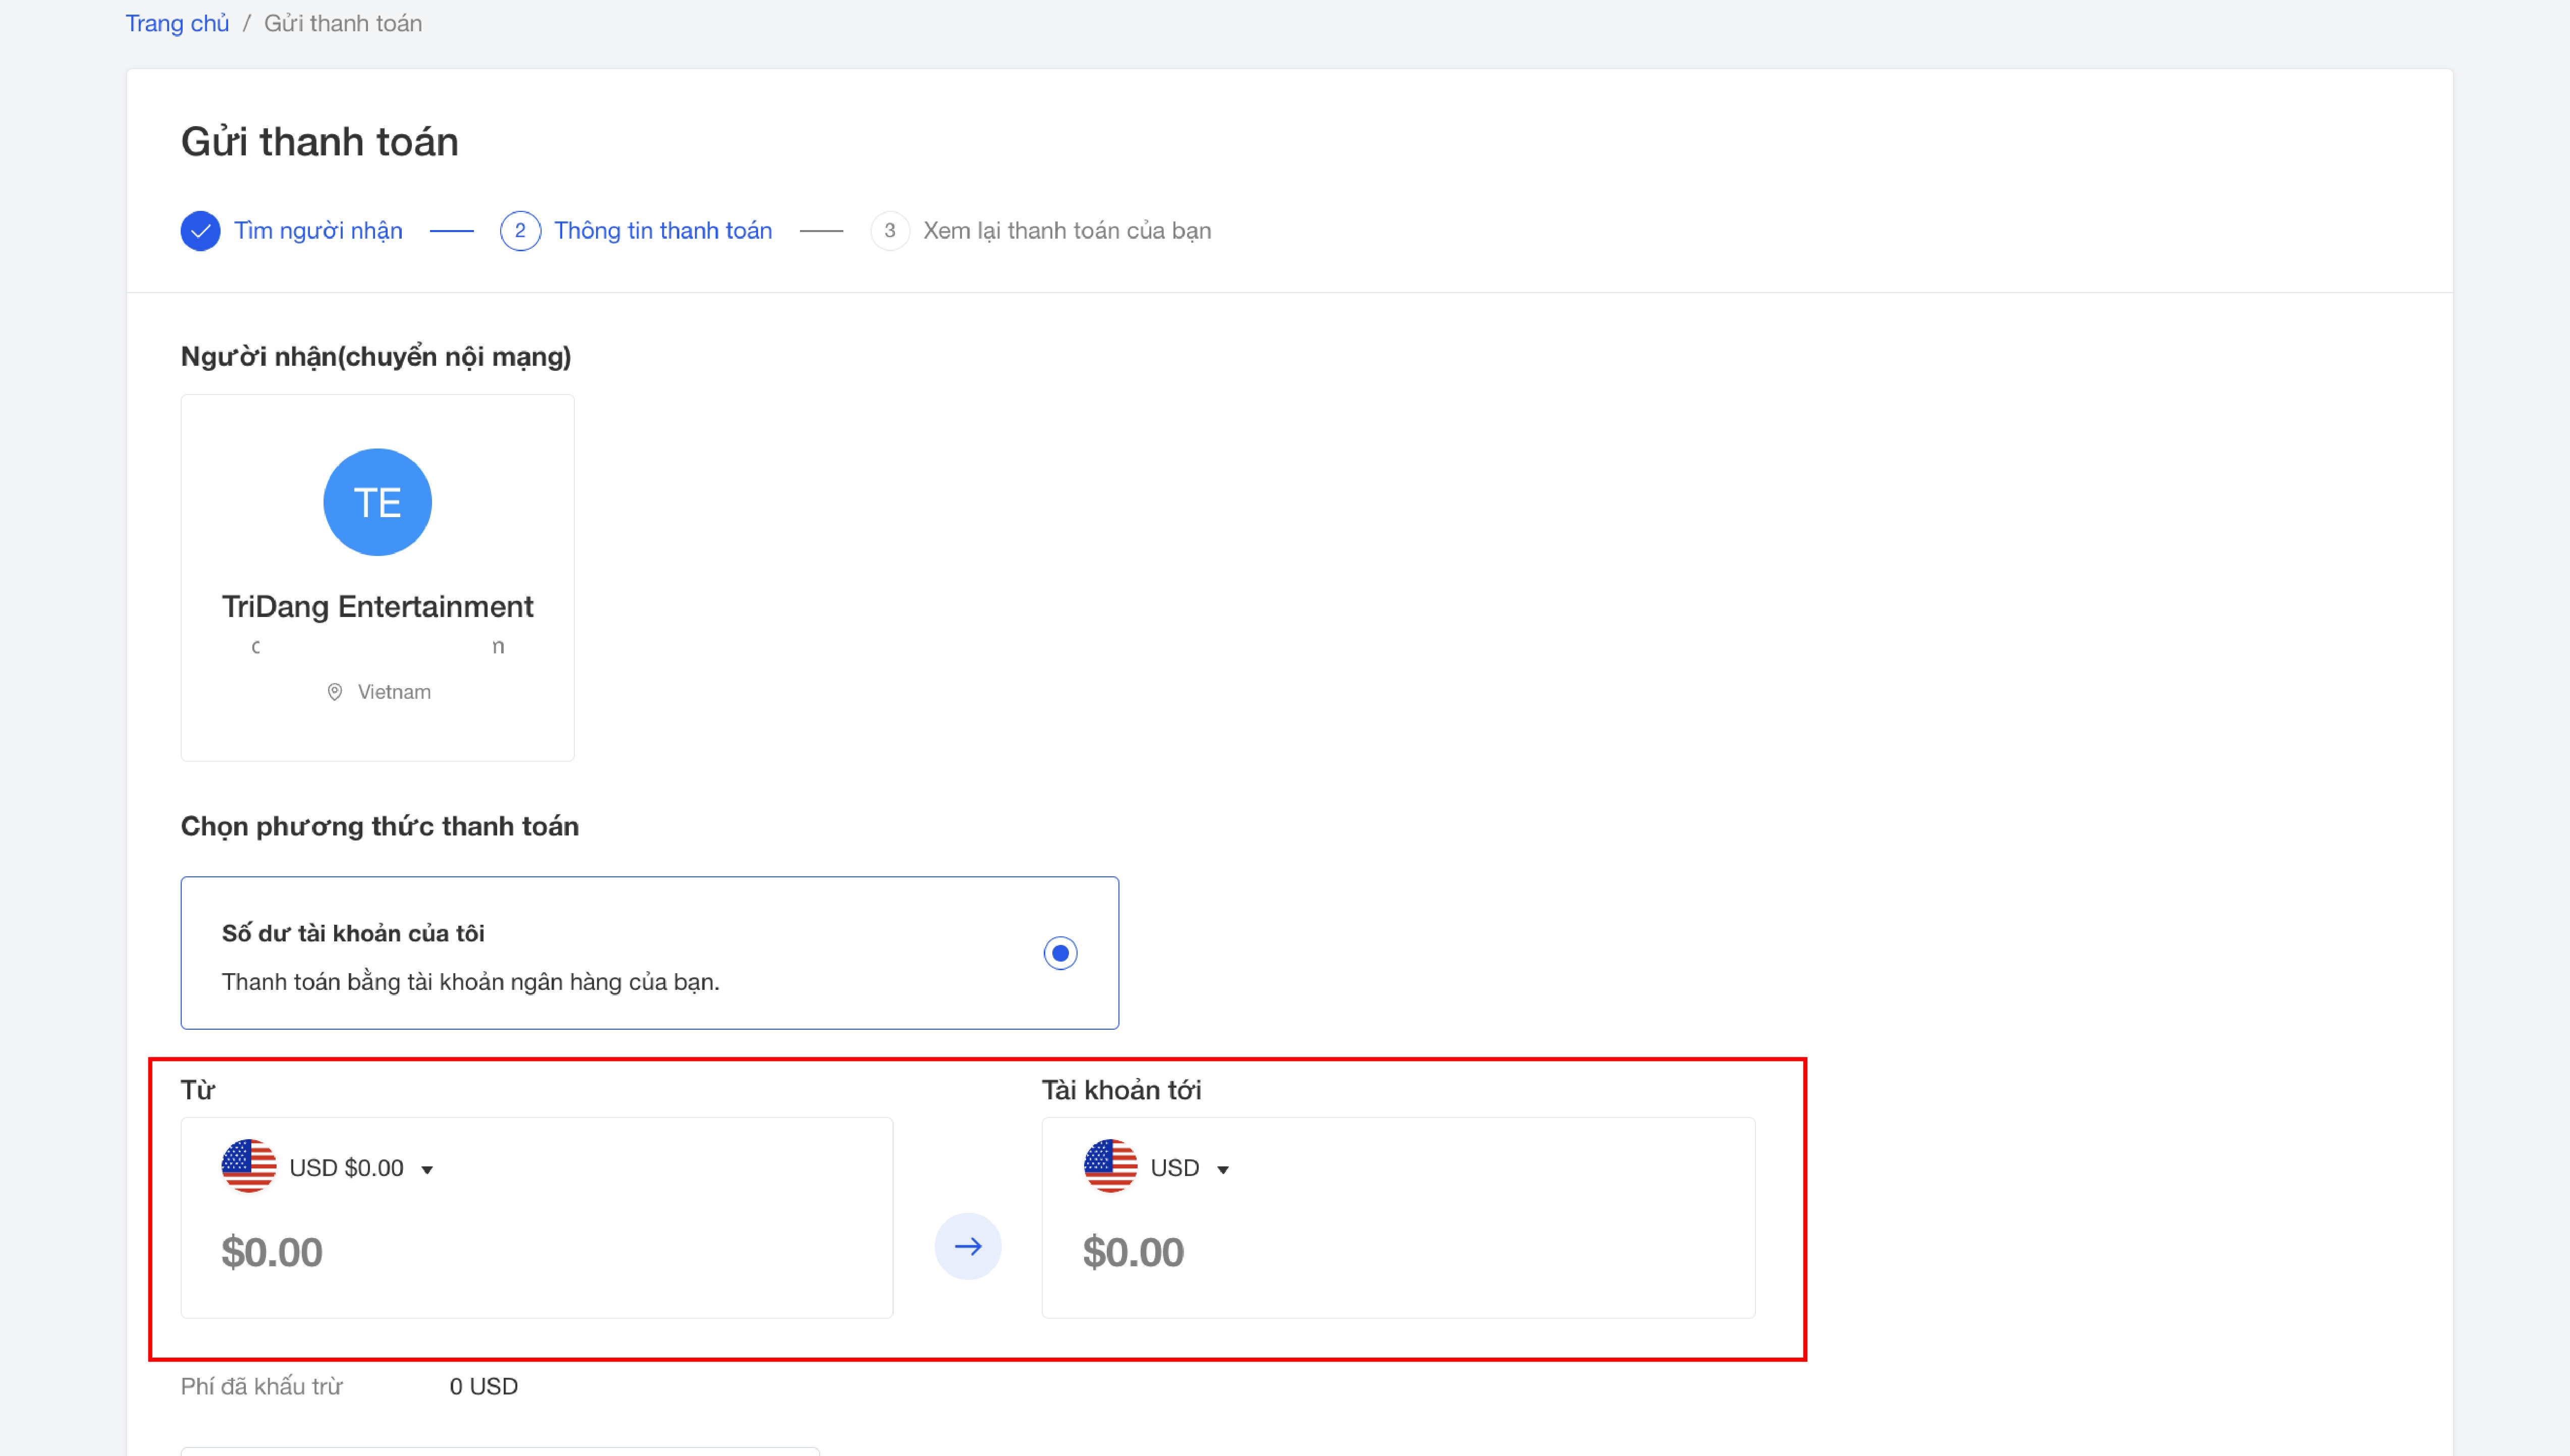Click the step 2 circle icon
2570x1456 pixels.
click(519, 231)
